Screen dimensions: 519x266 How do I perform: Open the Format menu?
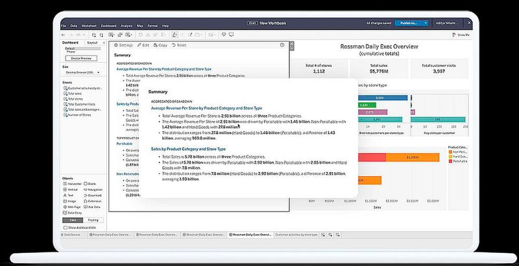click(x=152, y=26)
